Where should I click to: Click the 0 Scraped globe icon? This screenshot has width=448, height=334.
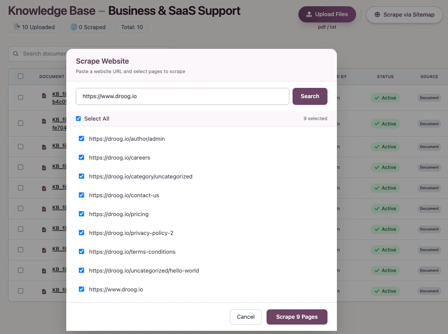(74, 27)
